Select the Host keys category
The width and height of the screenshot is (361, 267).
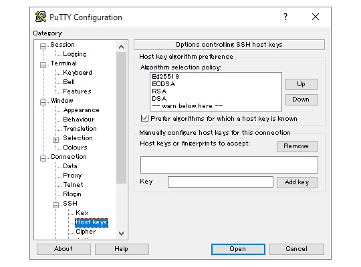92,222
